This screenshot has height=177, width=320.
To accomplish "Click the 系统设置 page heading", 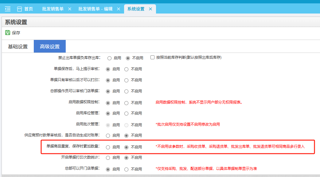I will point(16,22).
